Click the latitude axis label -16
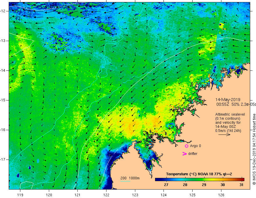 pyautogui.click(x=3, y=130)
